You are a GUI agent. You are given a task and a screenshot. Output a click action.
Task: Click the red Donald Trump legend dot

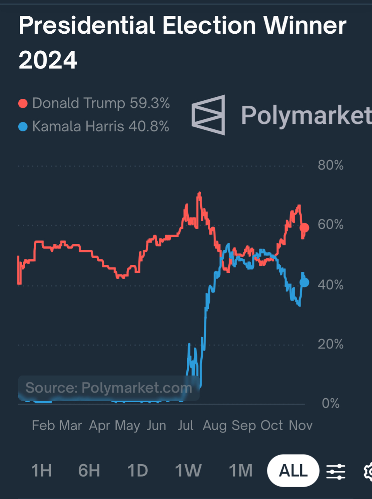(x=23, y=103)
